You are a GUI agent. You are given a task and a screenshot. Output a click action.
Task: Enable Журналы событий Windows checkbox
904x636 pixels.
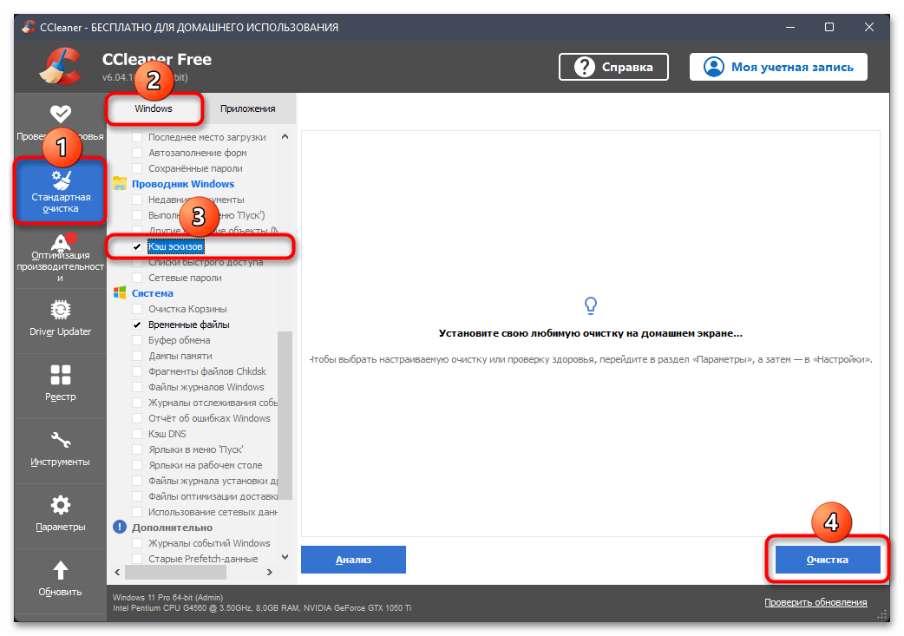point(137,542)
